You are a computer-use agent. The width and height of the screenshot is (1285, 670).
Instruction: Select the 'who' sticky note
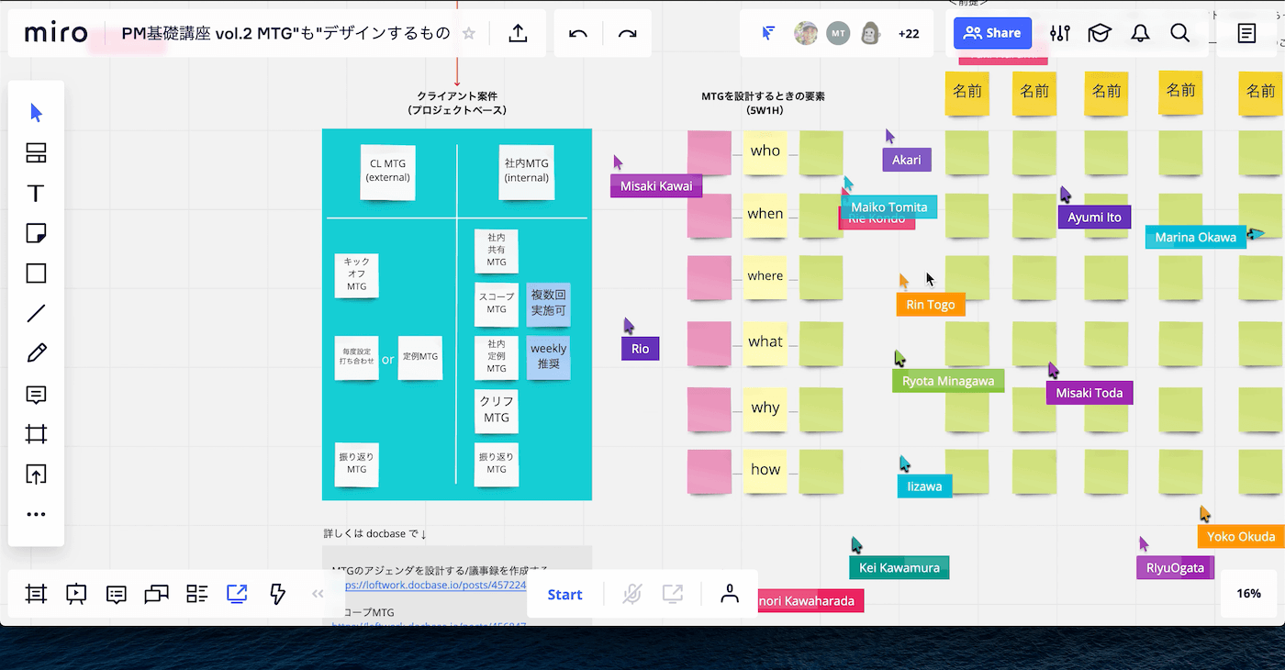click(x=765, y=151)
